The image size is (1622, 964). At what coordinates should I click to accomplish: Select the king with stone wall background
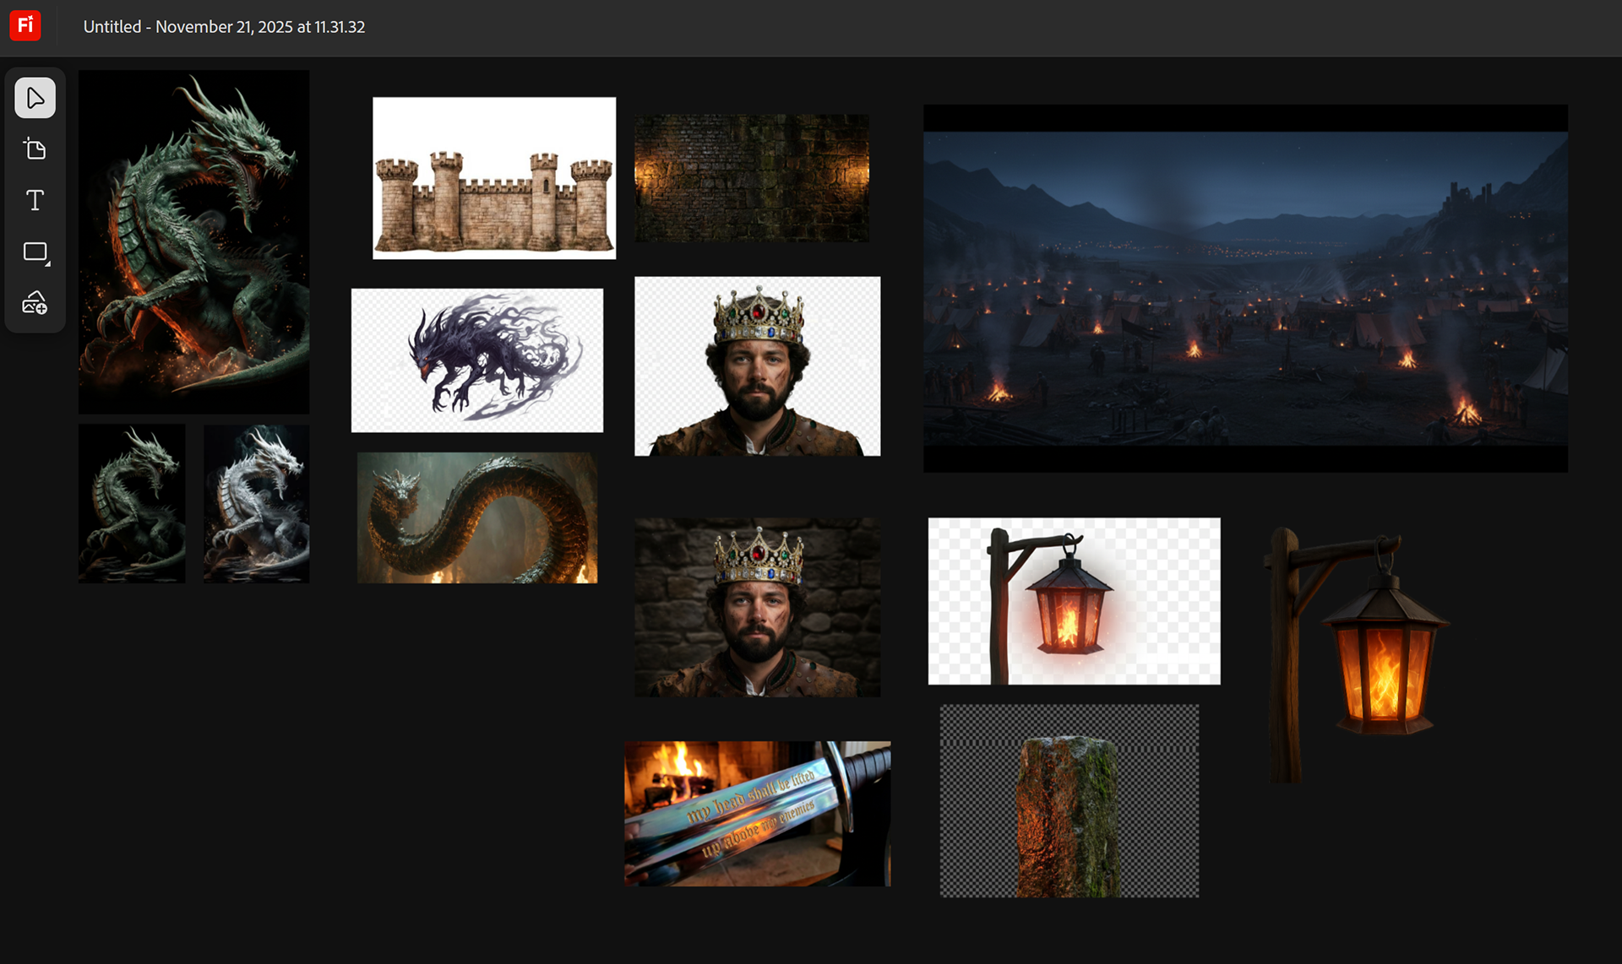point(757,607)
